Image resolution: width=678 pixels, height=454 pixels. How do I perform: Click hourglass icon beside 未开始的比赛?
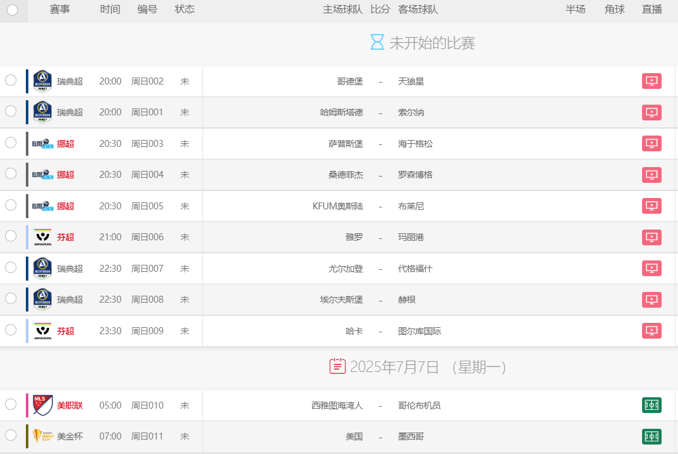click(x=377, y=42)
